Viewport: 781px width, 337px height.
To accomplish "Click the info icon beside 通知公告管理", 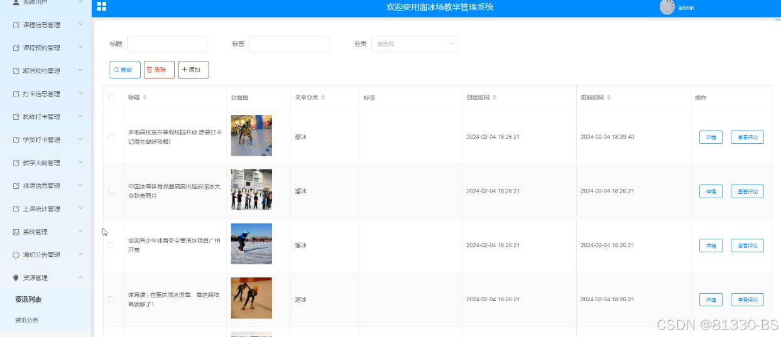I will click(16, 255).
